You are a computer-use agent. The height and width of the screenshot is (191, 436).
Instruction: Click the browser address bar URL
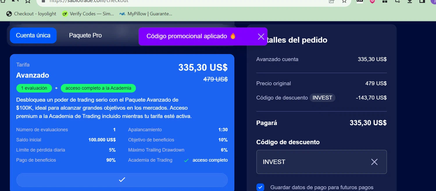(89, 1)
